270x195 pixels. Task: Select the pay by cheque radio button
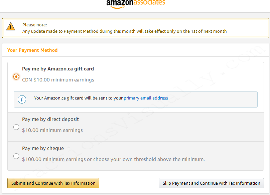16,156
